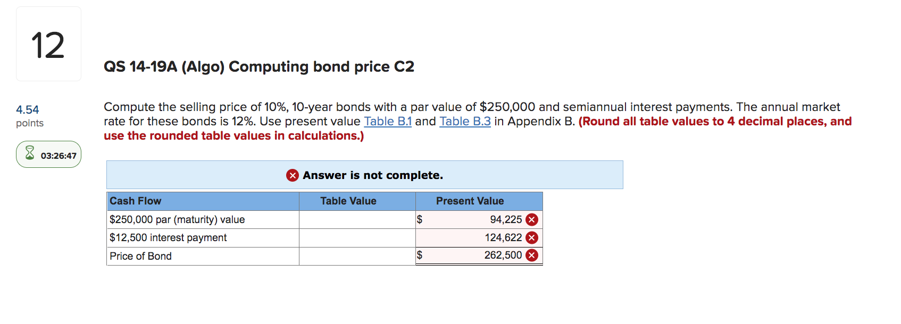Click the X in Answer is not complete banner
Screen dimensions: 901x324
point(292,175)
